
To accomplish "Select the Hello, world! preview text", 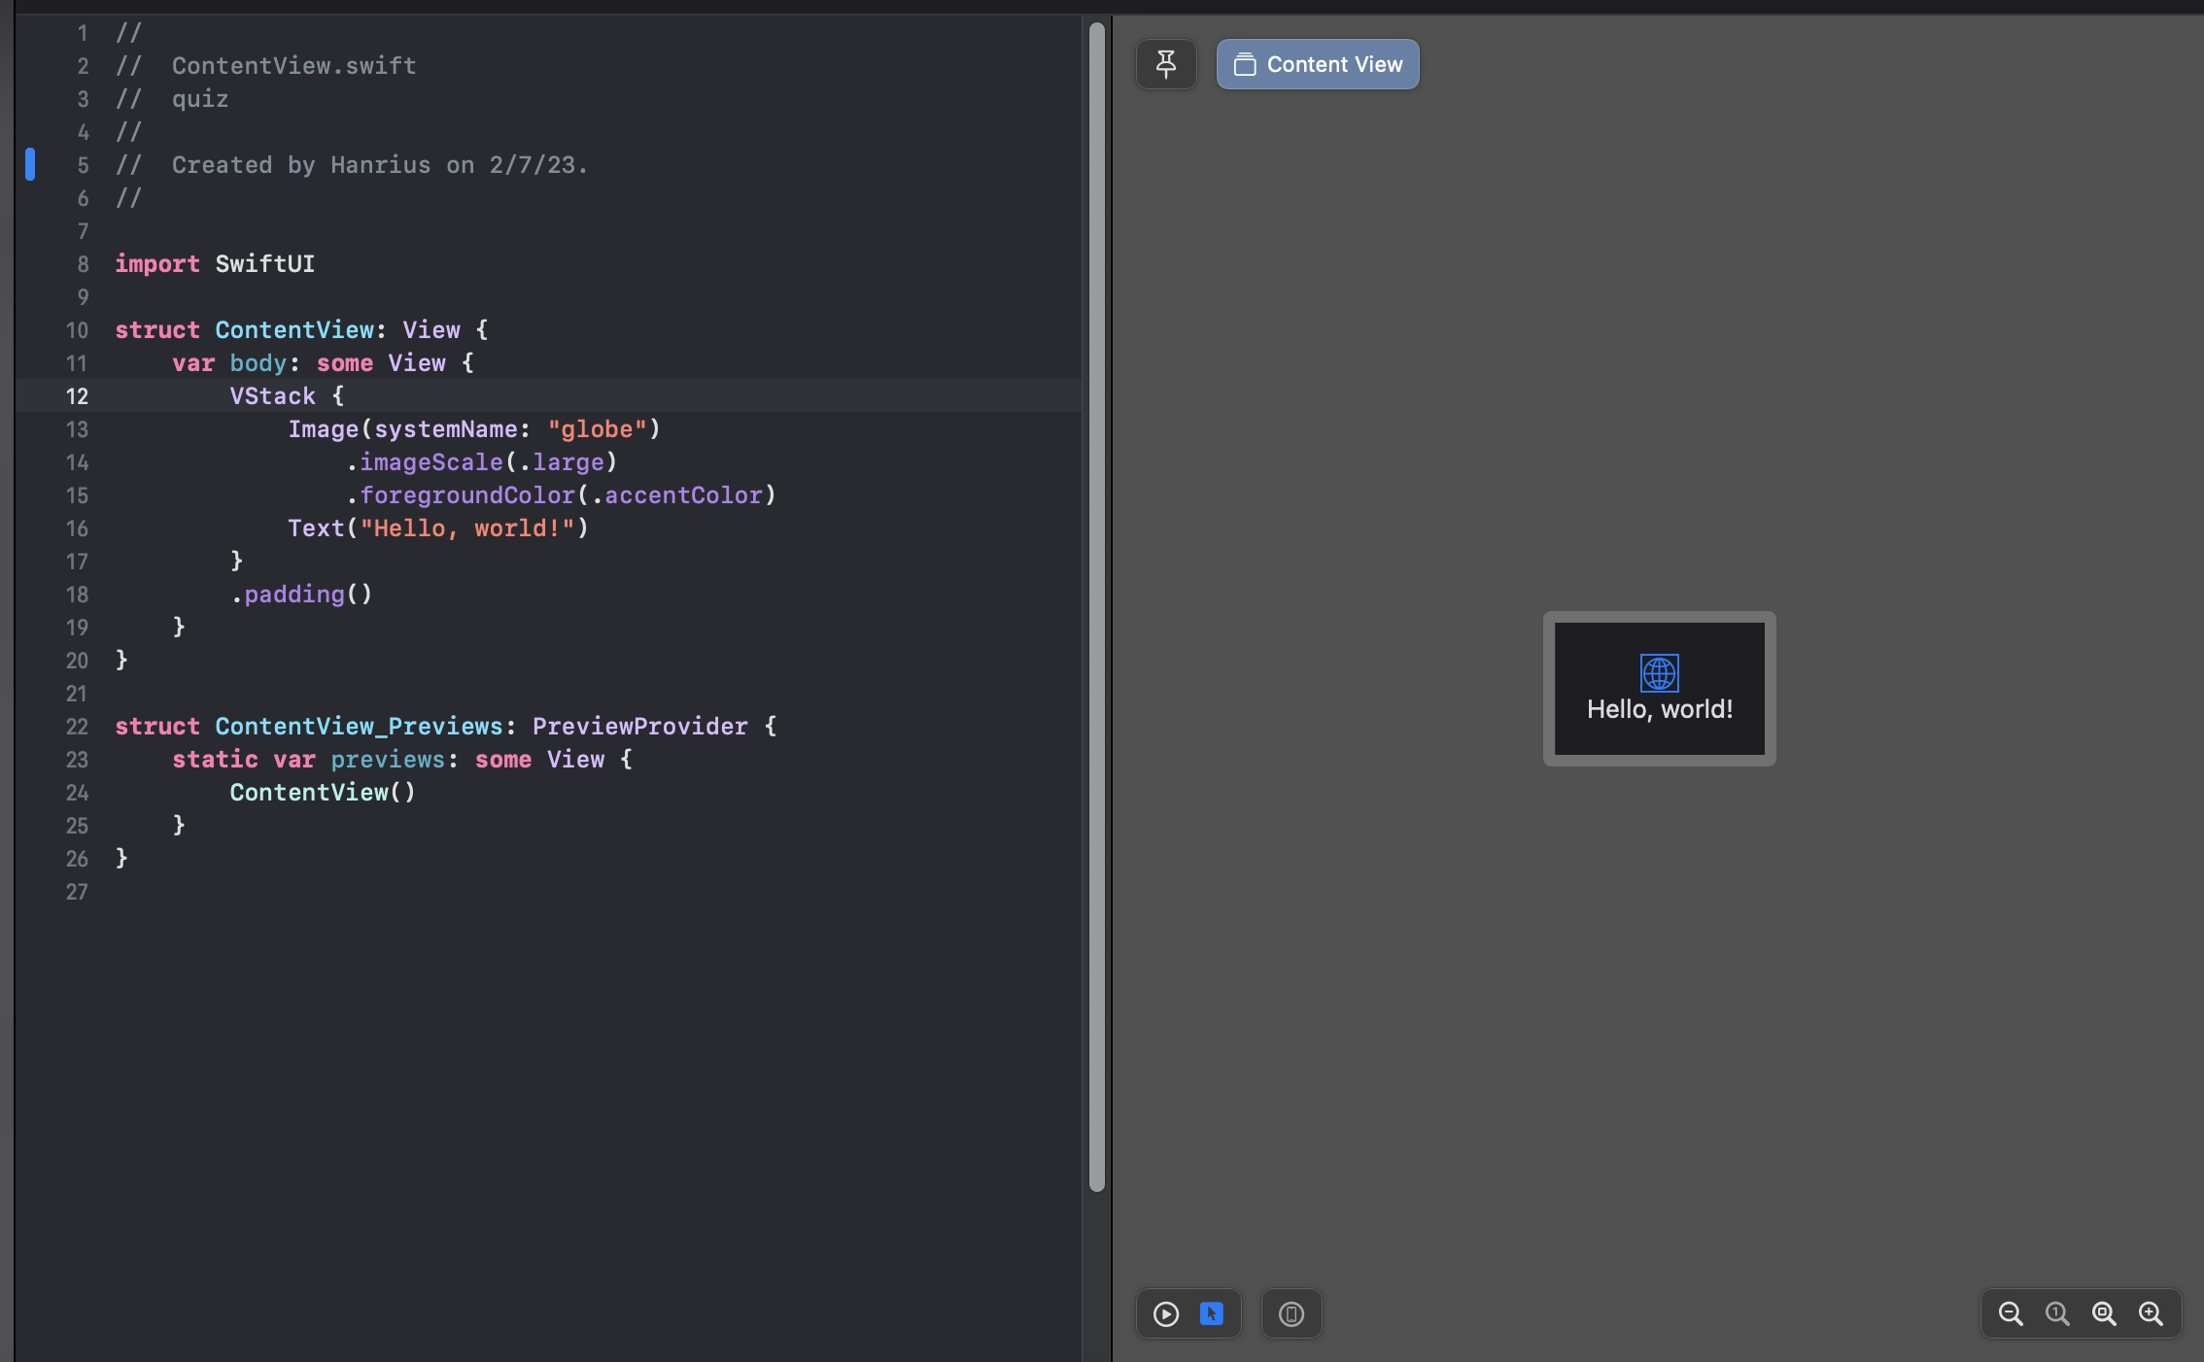I will (x=1659, y=709).
